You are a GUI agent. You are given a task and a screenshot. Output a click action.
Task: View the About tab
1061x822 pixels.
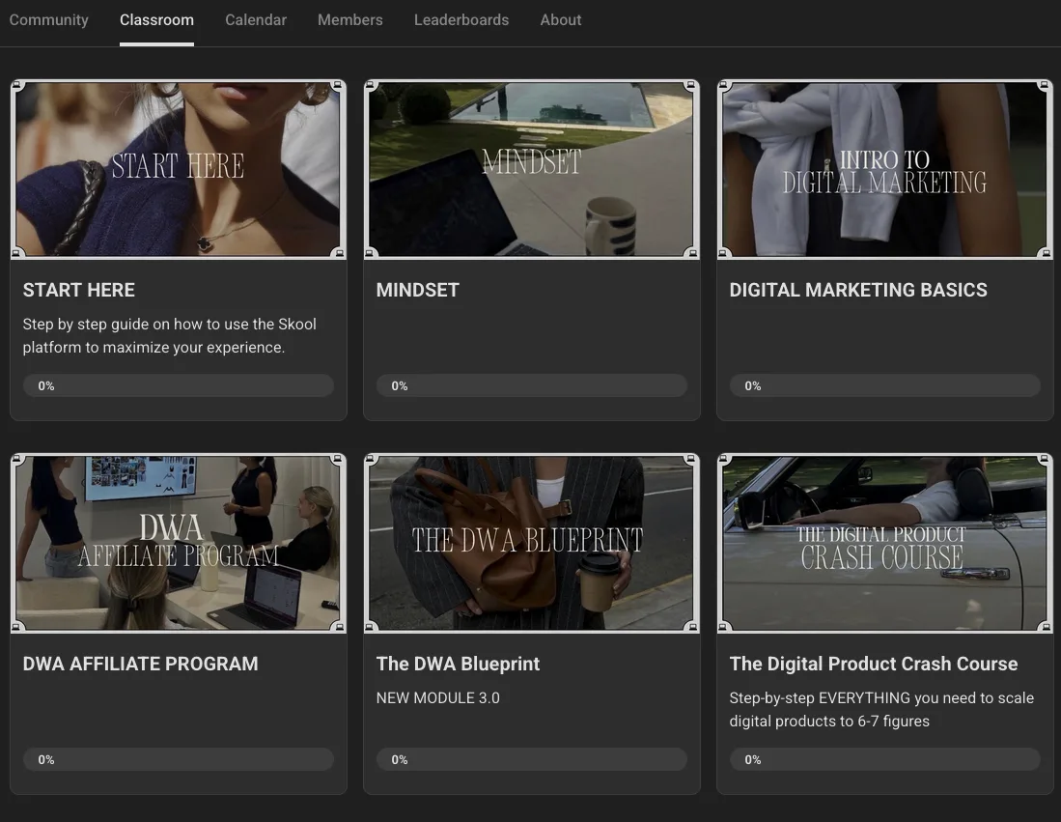pyautogui.click(x=560, y=20)
